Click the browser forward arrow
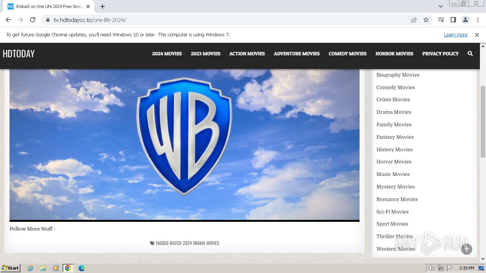This screenshot has height=273, width=486. click(21, 20)
